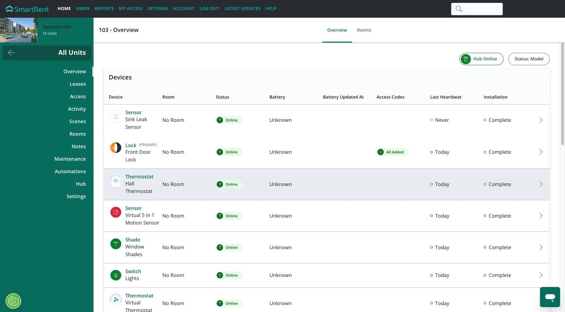
Task: Click Online status badge for Front Door Lock
Action: [x=229, y=152]
